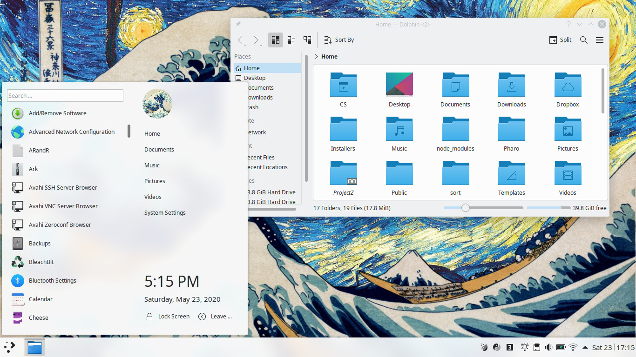
Task: Open the Home link in the launcher
Action: pyautogui.click(x=152, y=133)
